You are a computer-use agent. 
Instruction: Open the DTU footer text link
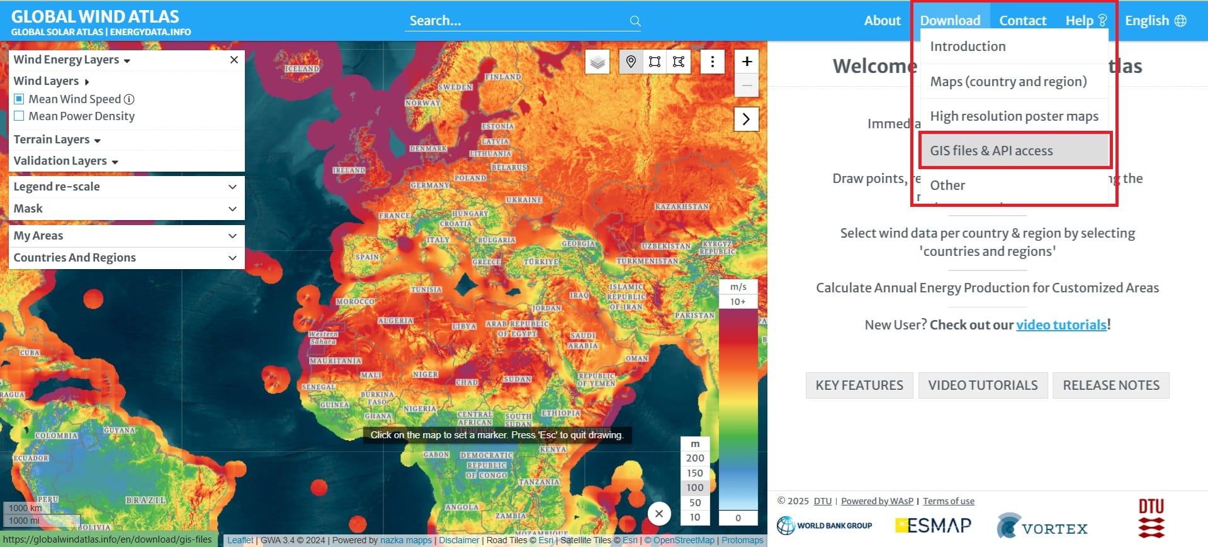click(x=822, y=501)
